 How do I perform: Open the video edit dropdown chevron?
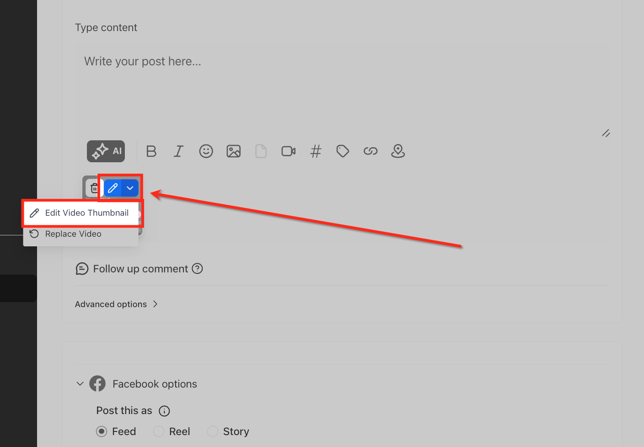[129, 188]
